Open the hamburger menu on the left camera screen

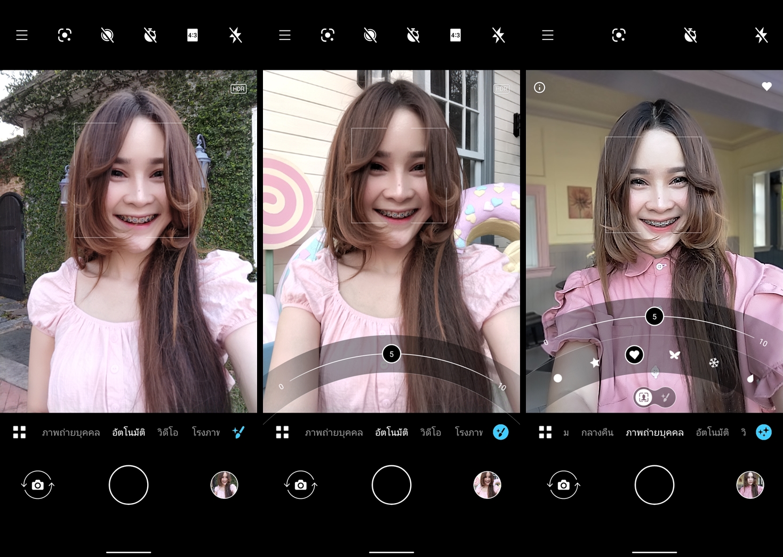pyautogui.click(x=22, y=35)
